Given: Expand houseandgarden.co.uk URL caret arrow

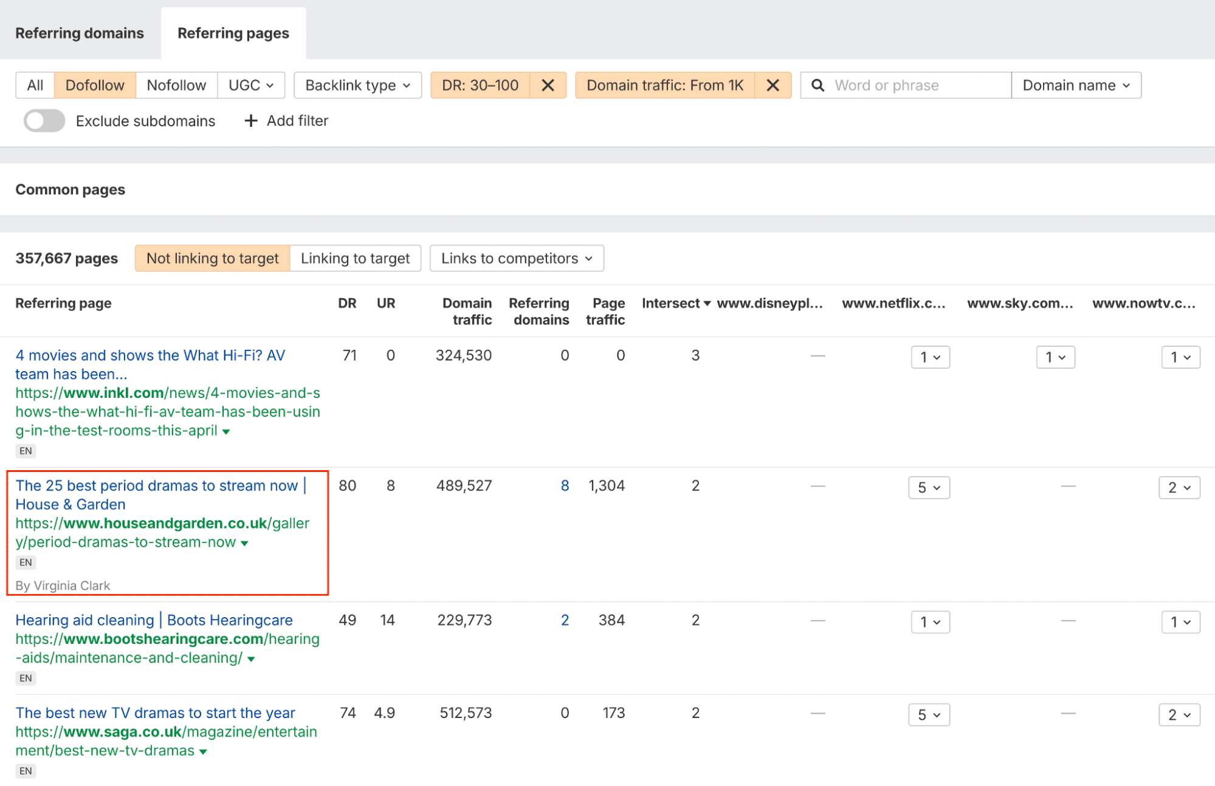Looking at the screenshot, I should point(244,544).
